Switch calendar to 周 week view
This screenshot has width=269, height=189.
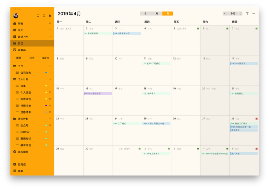(157, 13)
